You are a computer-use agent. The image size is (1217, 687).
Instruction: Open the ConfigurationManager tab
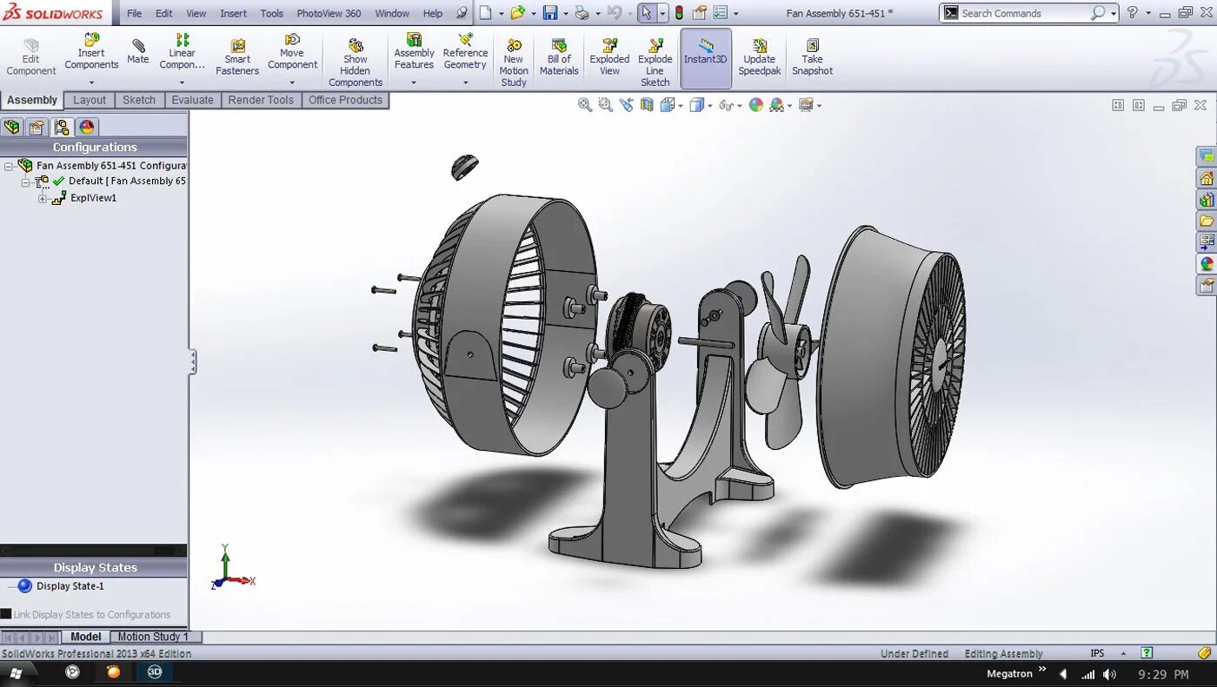pyautogui.click(x=61, y=128)
